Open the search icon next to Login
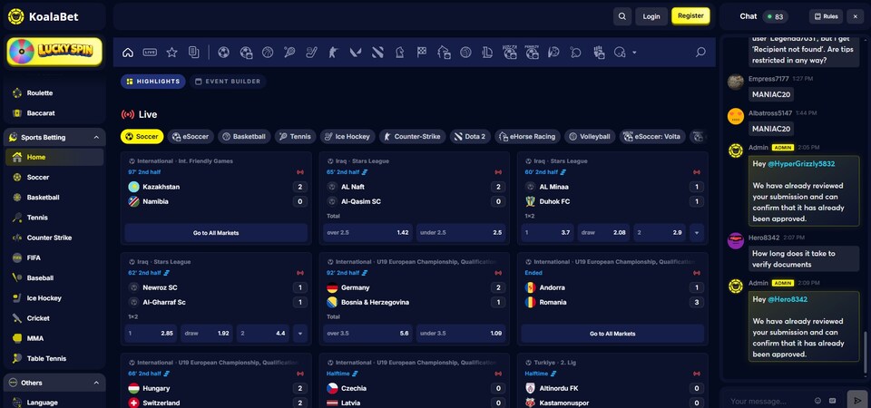The width and height of the screenshot is (871, 408). click(622, 16)
